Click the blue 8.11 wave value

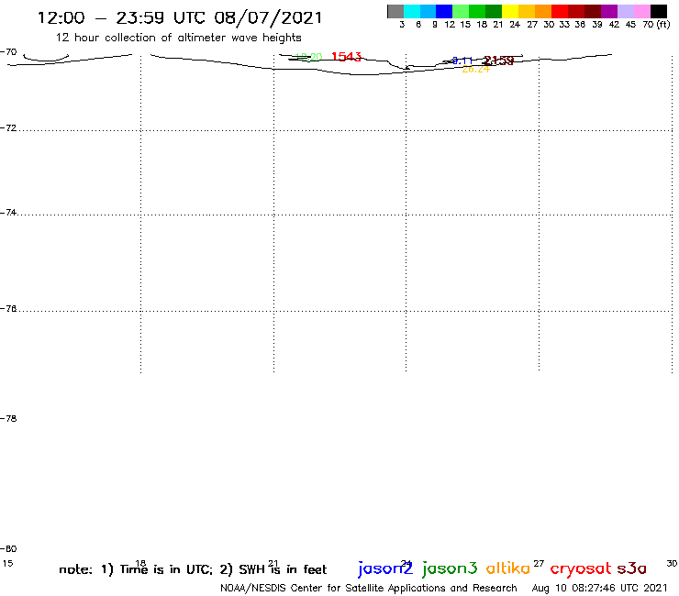click(462, 61)
